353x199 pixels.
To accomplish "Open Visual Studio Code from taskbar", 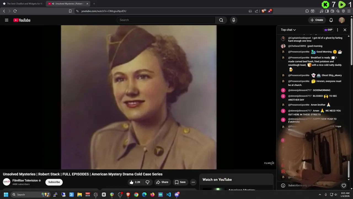I will 169,195.
